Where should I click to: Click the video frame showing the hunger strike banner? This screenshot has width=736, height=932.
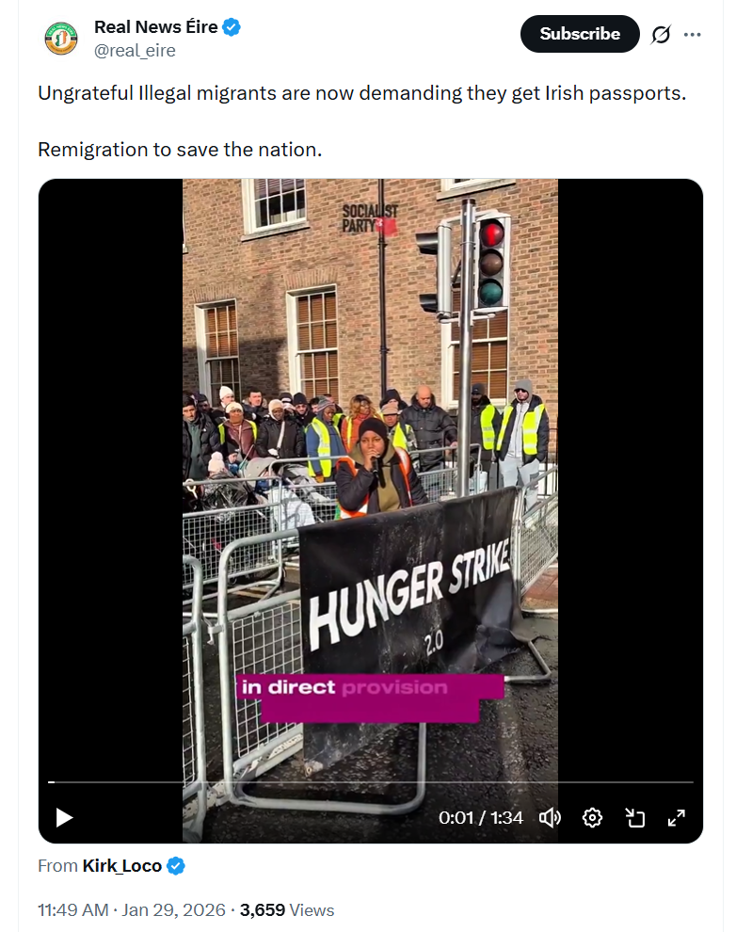tap(370, 475)
